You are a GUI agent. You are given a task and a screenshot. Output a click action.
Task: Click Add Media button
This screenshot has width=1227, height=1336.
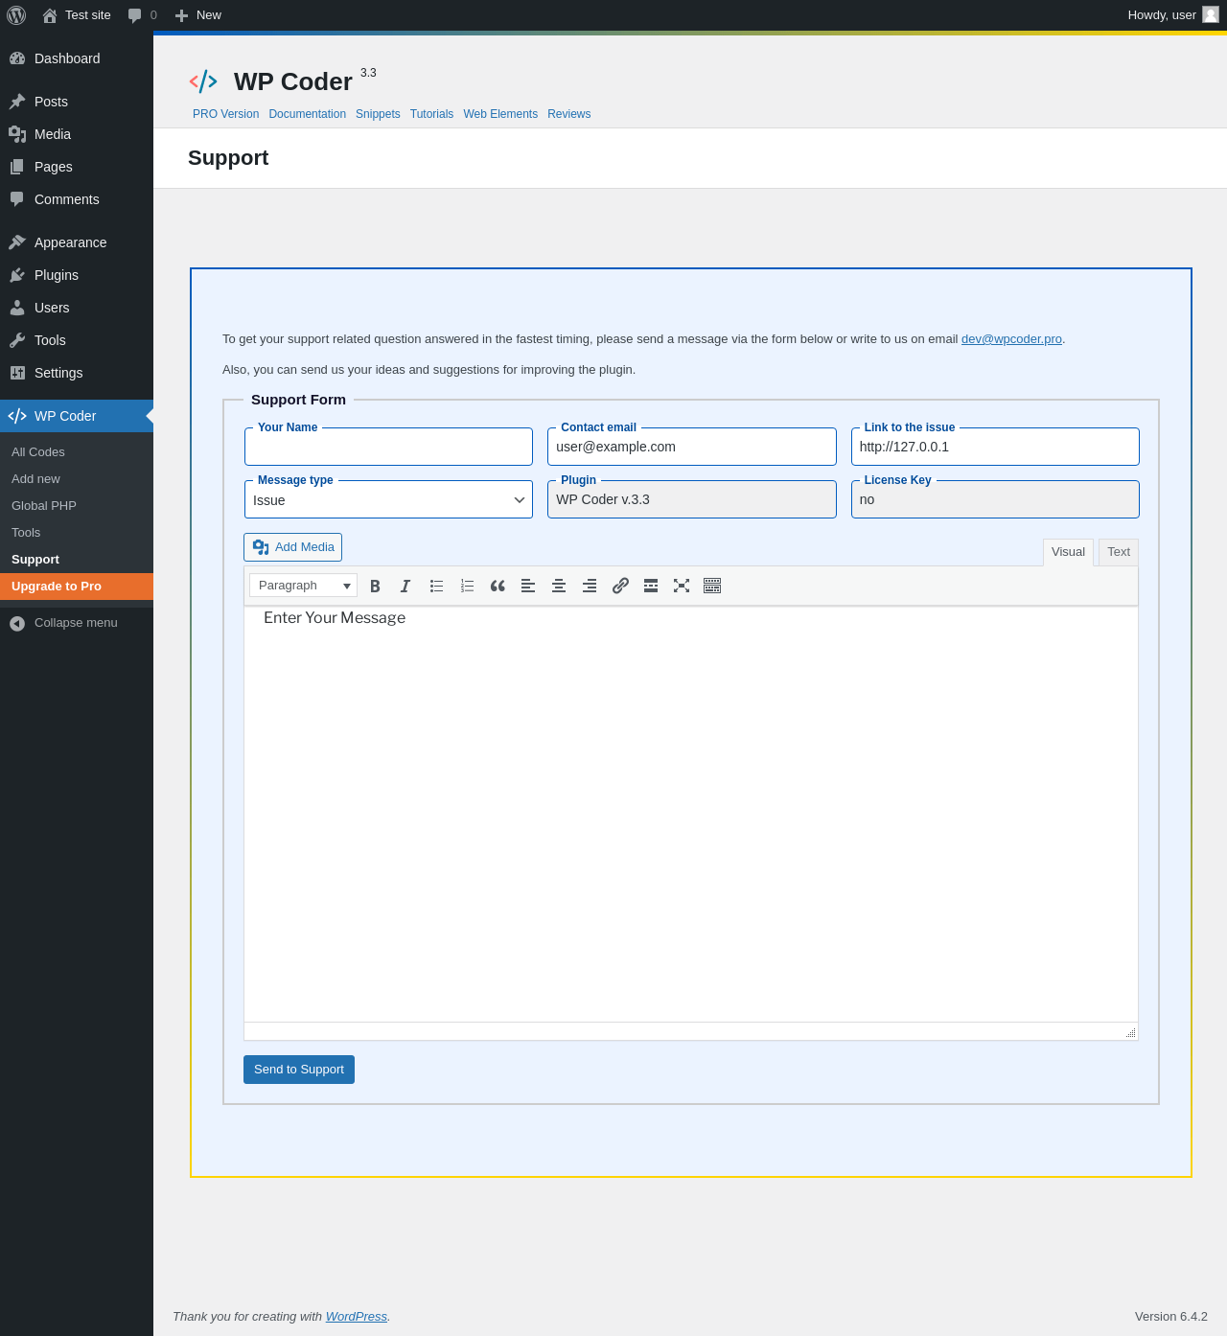pyautogui.click(x=292, y=547)
